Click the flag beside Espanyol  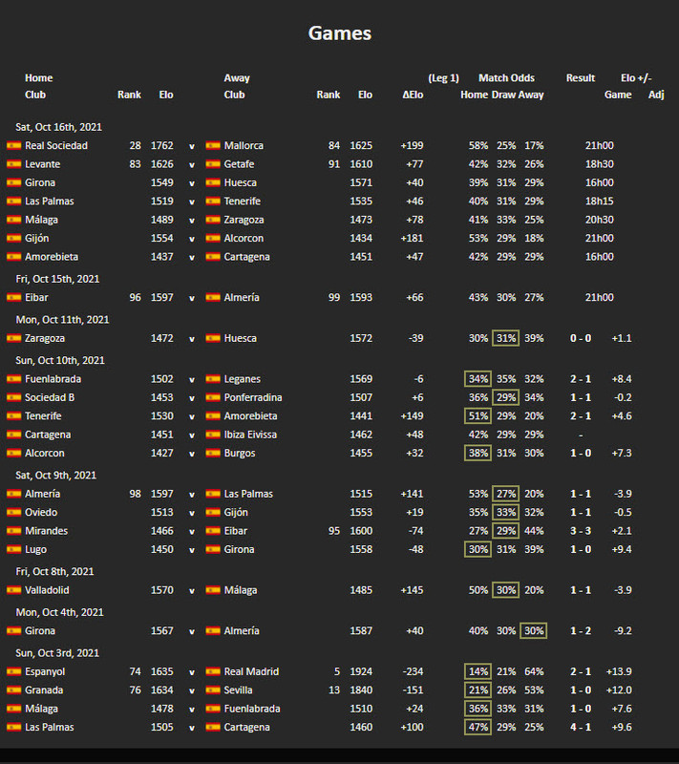pyautogui.click(x=13, y=672)
